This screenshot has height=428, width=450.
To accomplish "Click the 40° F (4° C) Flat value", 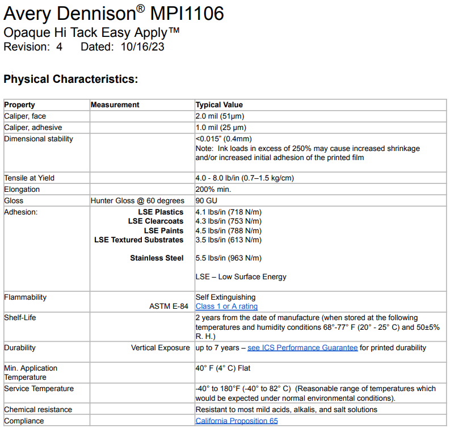I will pos(223,368).
